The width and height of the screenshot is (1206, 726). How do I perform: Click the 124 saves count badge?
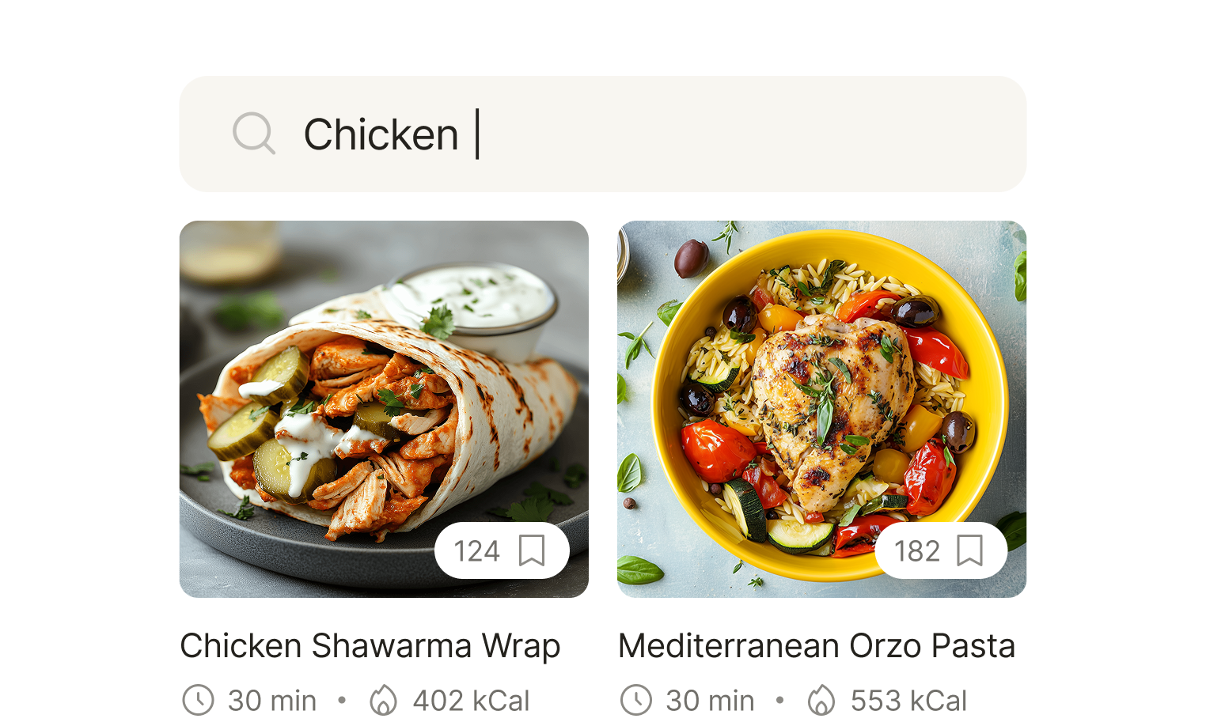click(x=502, y=550)
